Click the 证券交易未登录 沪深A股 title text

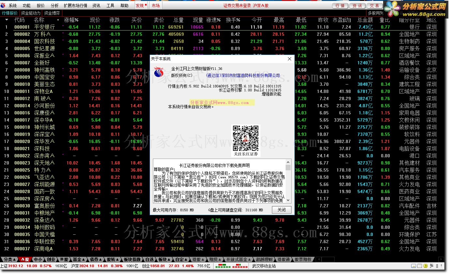tap(246, 6)
